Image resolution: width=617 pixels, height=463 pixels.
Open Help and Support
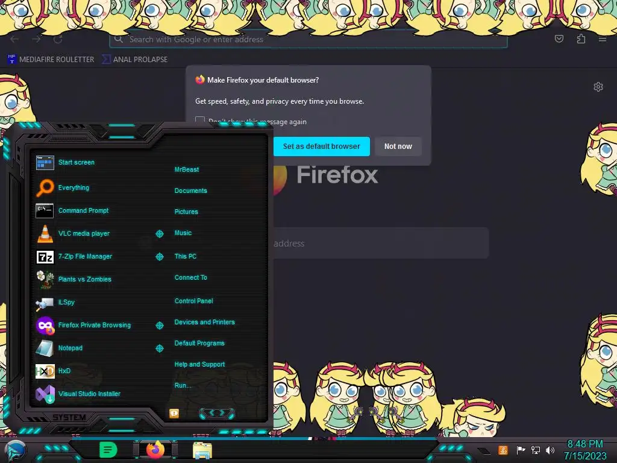[x=199, y=365]
